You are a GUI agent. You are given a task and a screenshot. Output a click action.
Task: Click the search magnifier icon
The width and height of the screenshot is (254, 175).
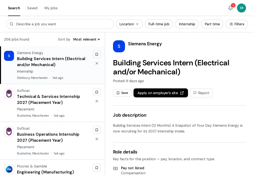(11, 24)
